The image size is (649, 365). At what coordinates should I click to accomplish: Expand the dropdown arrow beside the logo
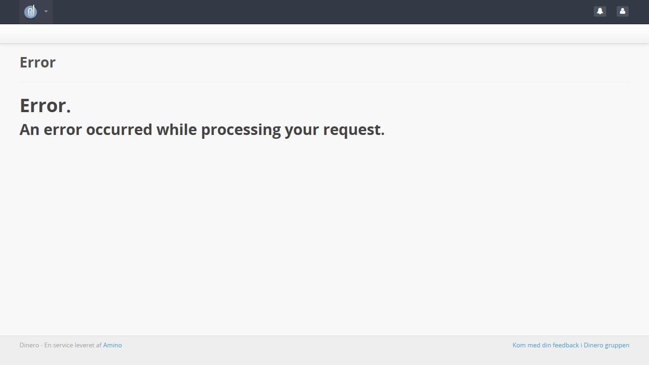coord(46,11)
